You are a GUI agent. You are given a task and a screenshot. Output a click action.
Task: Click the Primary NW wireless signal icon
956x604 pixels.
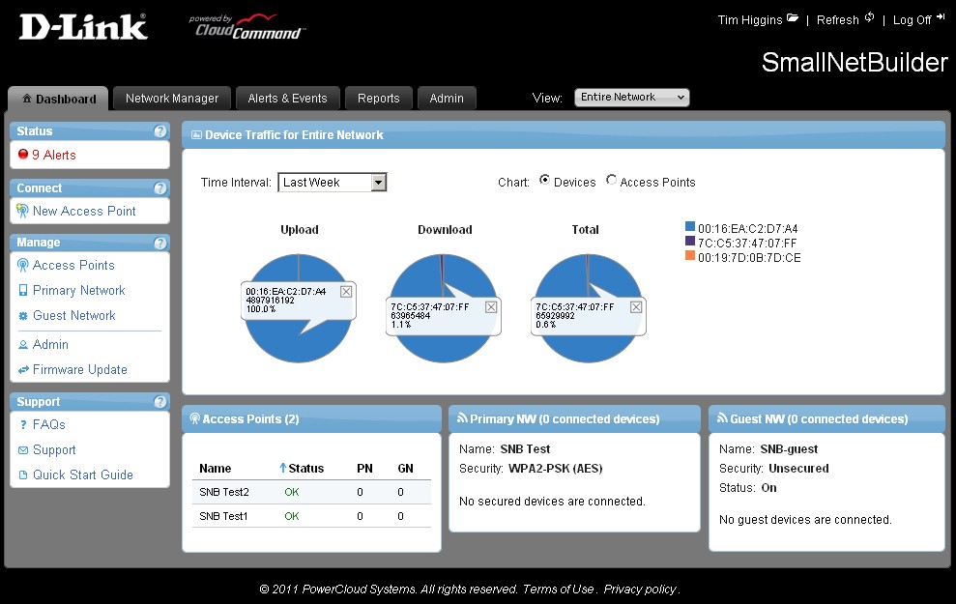point(462,417)
